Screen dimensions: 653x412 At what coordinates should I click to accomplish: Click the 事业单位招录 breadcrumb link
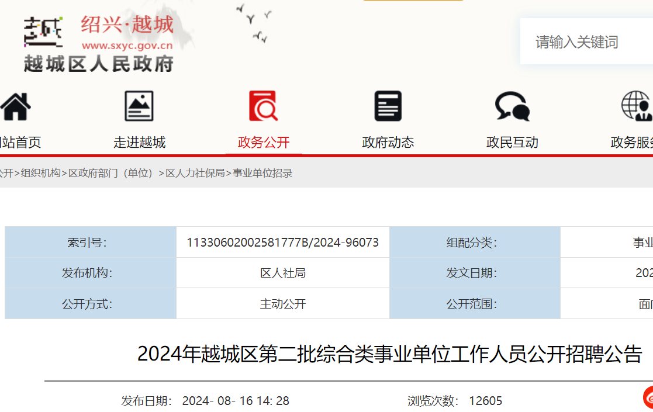point(262,173)
